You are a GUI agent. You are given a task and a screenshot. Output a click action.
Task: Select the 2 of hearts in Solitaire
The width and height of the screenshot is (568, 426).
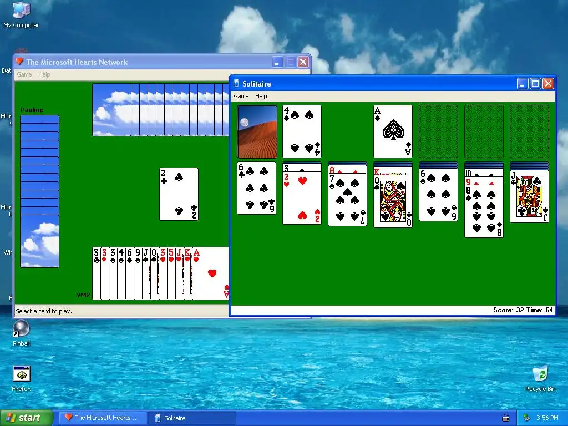click(302, 198)
